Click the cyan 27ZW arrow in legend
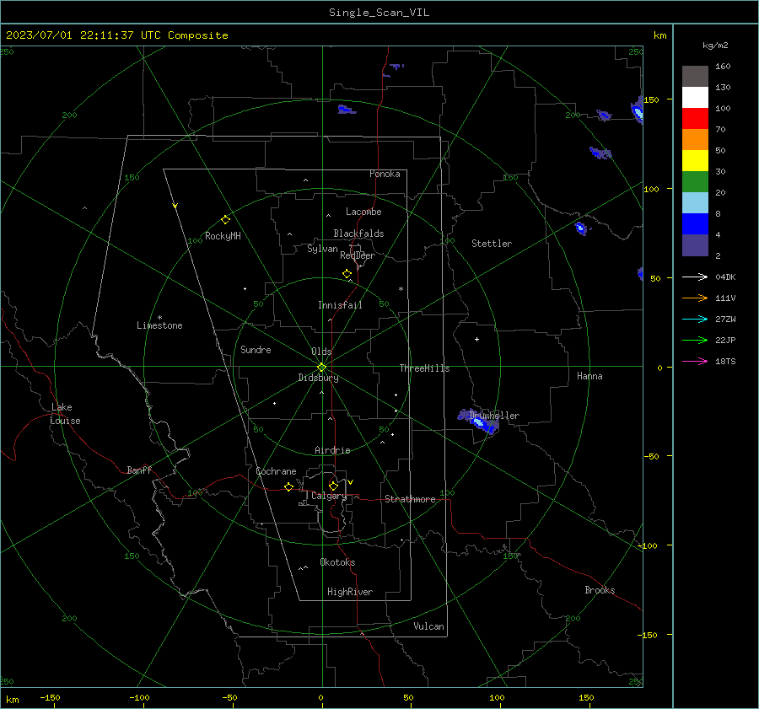The image size is (759, 709). (x=695, y=319)
